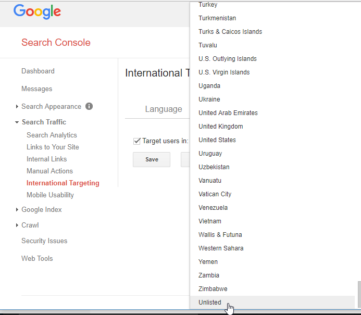The height and width of the screenshot is (315, 361).
Task: Expand the Search Appearance section
Action: [x=17, y=107]
